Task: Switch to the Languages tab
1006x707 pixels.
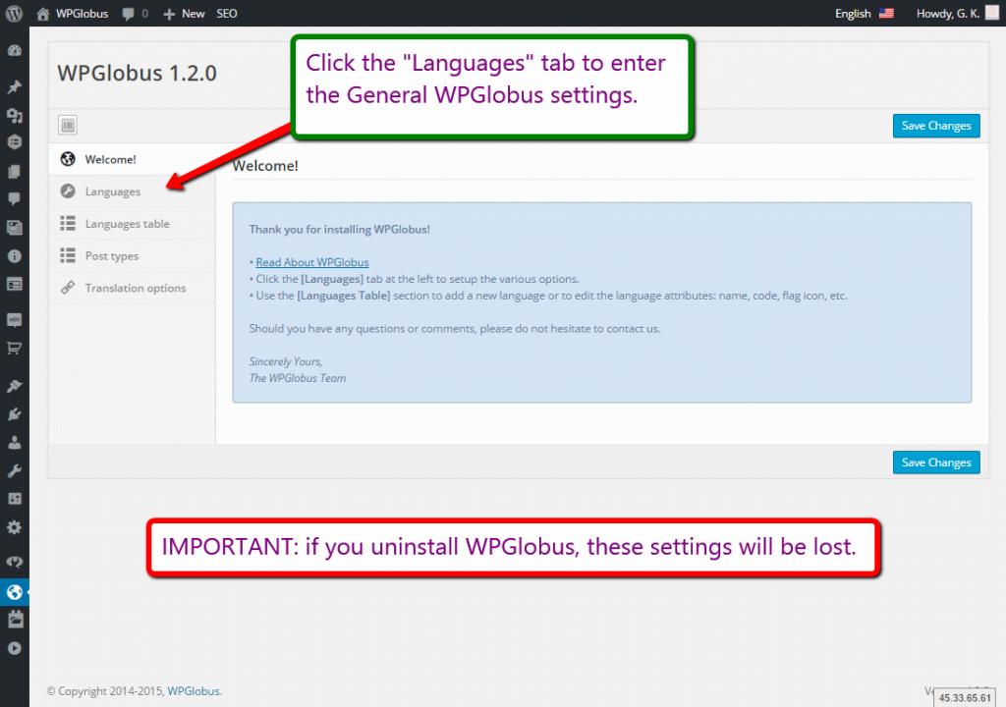Action: pyautogui.click(x=112, y=191)
